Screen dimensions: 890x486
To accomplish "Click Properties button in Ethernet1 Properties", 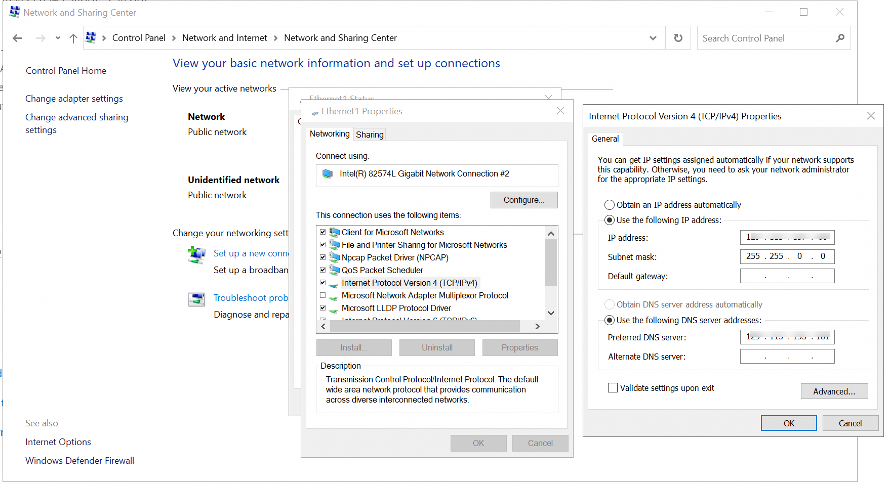I will [x=520, y=347].
